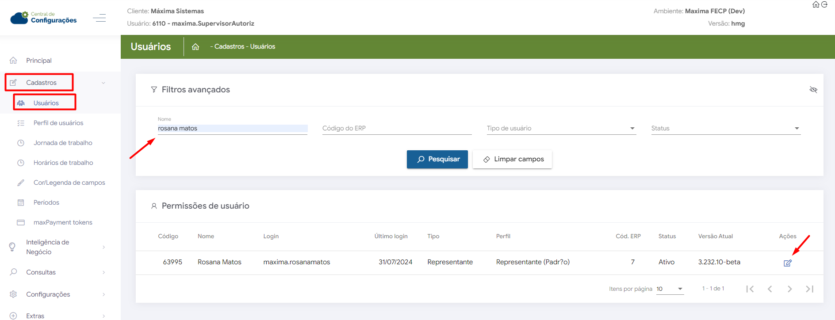Click the logout icon at top right
The image size is (835, 320).
click(x=824, y=4)
